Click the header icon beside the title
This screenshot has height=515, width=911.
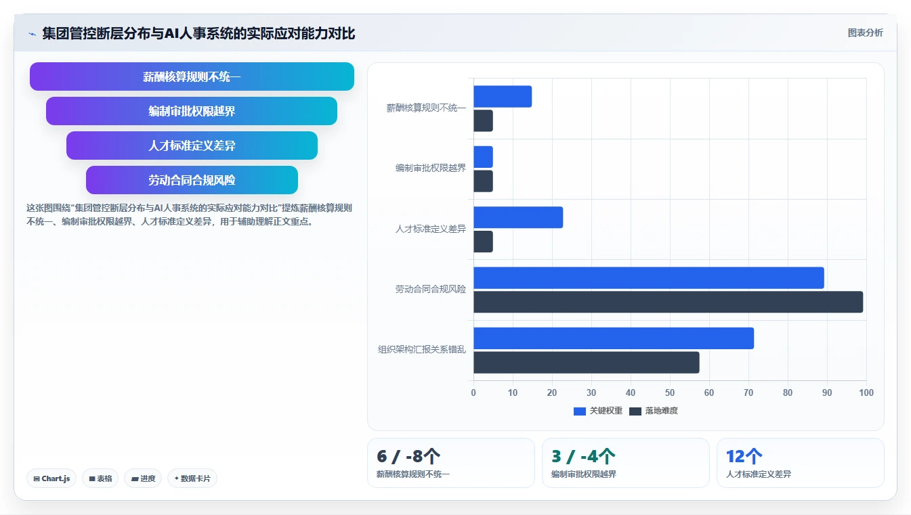coord(32,34)
